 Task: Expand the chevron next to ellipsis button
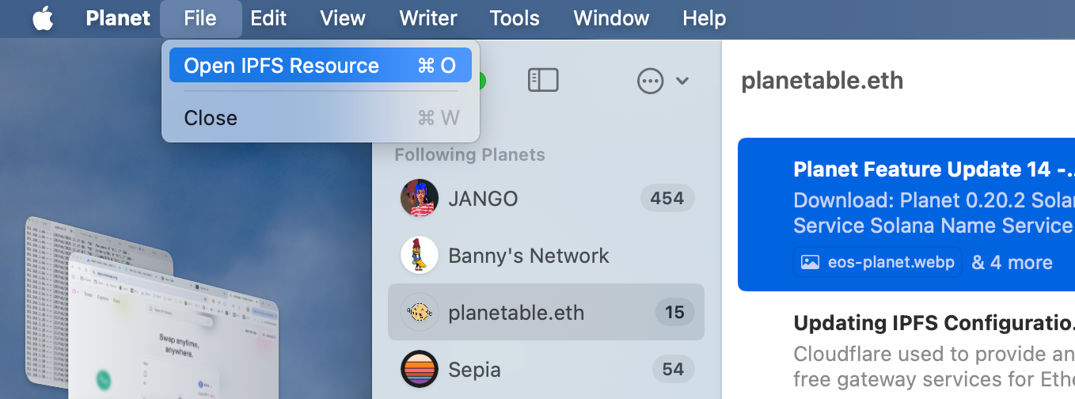point(682,81)
